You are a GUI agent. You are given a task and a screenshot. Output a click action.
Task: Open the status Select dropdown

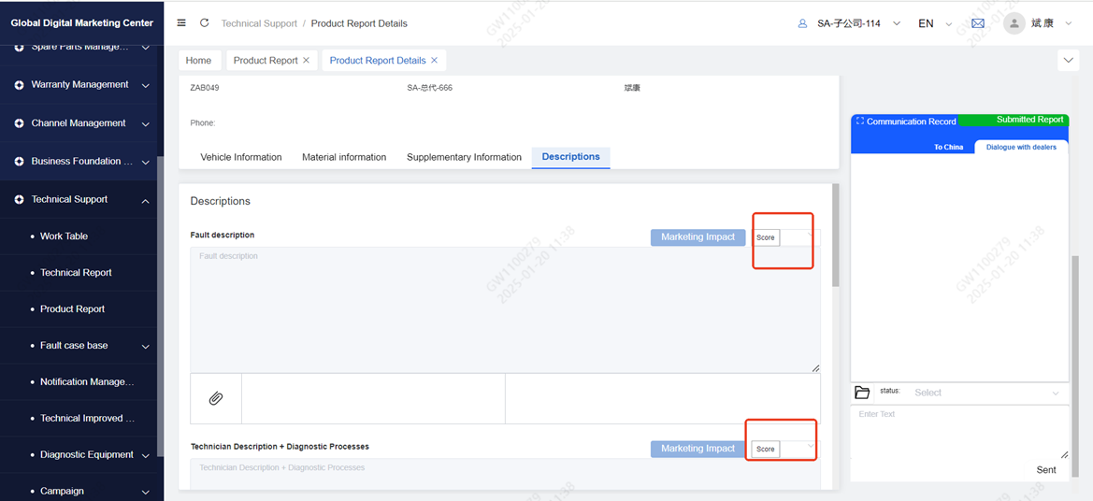985,393
